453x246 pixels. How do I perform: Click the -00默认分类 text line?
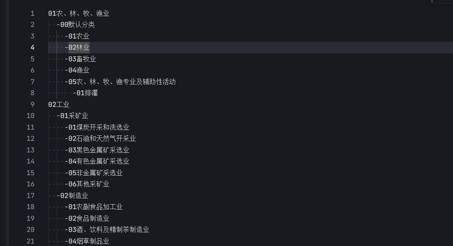coord(76,25)
